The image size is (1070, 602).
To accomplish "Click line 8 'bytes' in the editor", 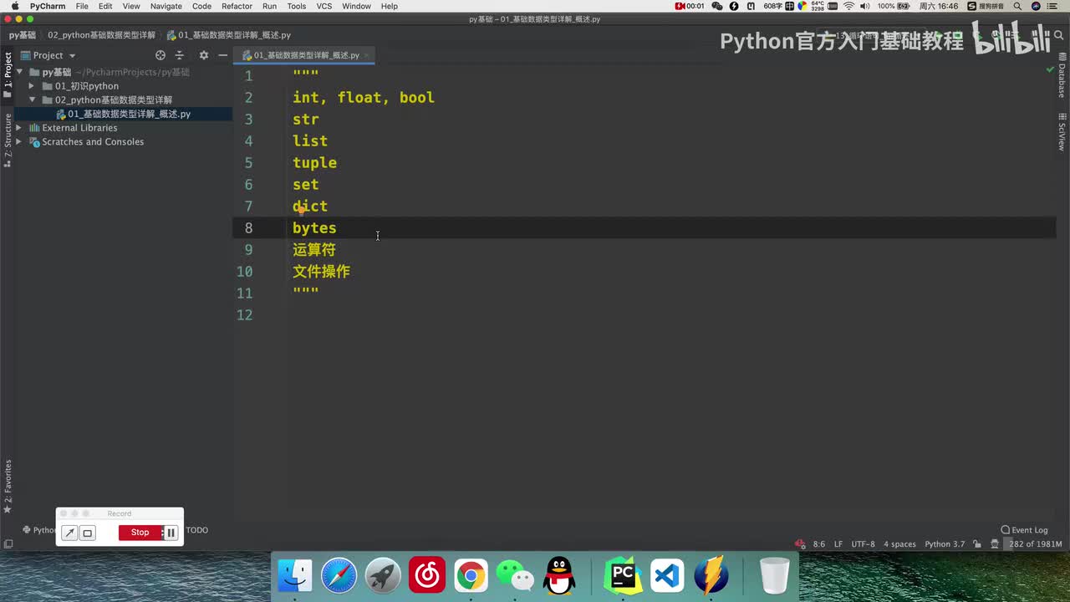I will (314, 228).
